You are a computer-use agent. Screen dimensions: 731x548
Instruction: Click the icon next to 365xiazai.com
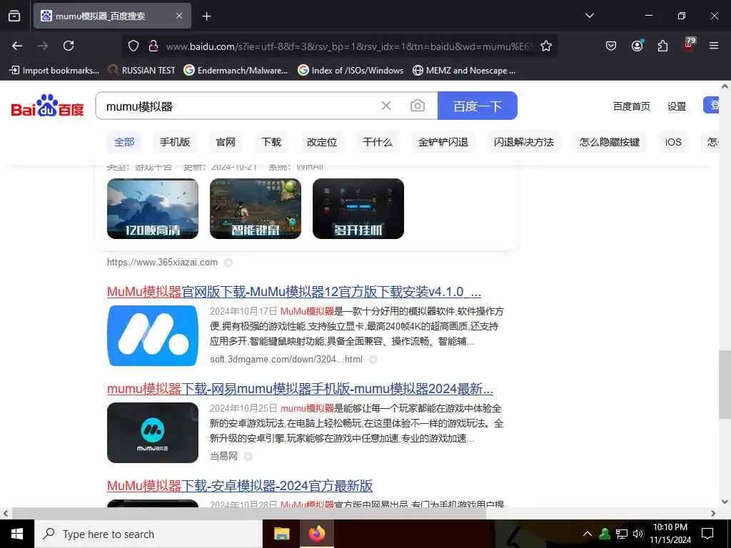point(228,263)
